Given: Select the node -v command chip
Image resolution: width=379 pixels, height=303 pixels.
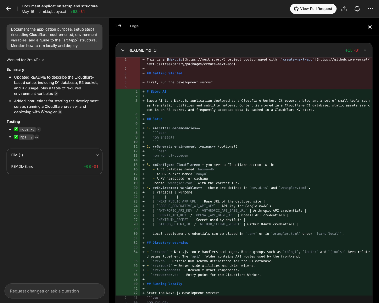Looking at the screenshot, I should point(27,129).
